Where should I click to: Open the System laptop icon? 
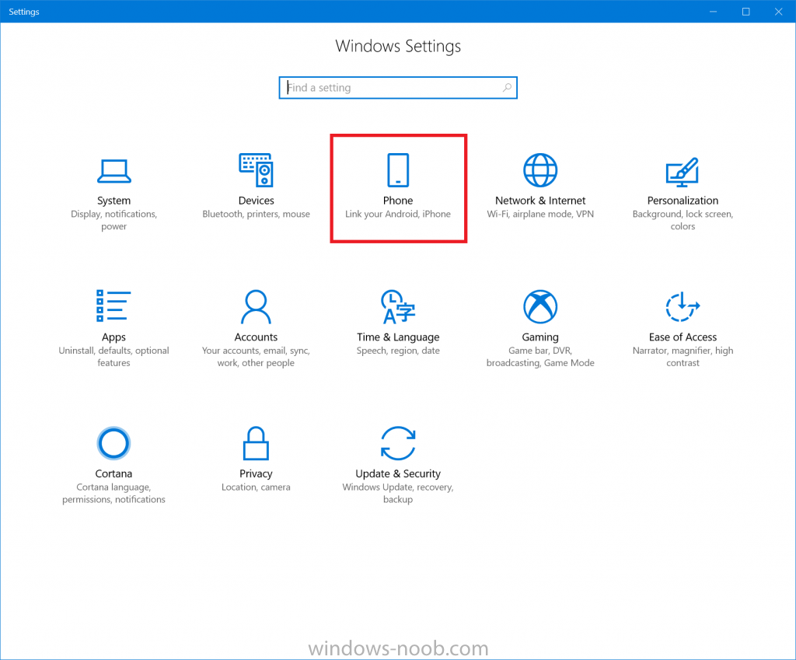coord(113,171)
